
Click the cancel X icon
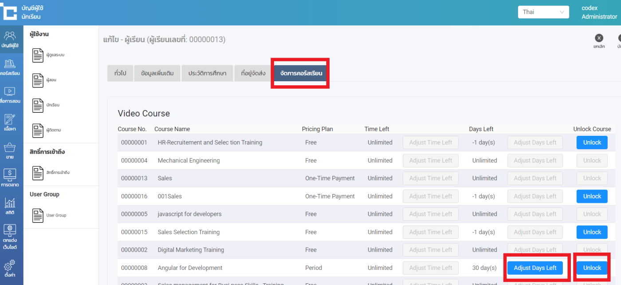[599, 38]
